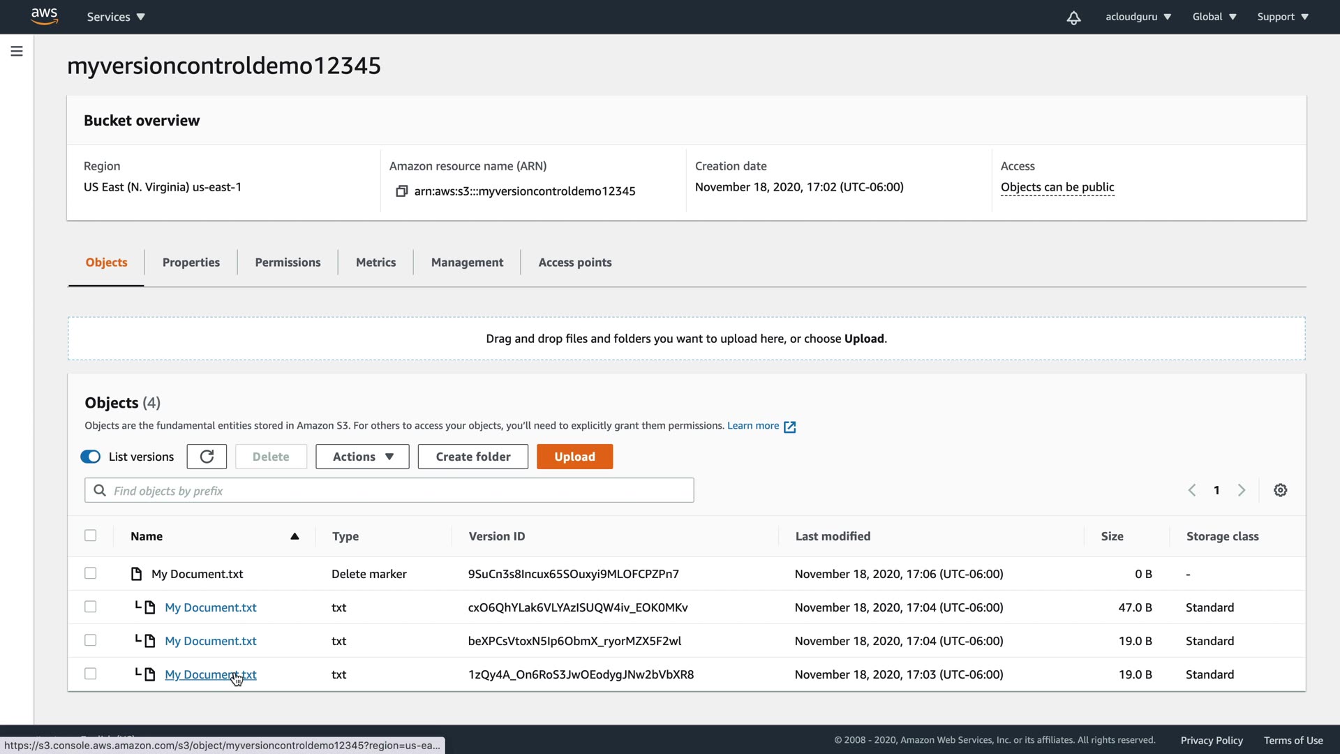Click the refresh objects icon button
This screenshot has height=754, width=1340.
[207, 457]
